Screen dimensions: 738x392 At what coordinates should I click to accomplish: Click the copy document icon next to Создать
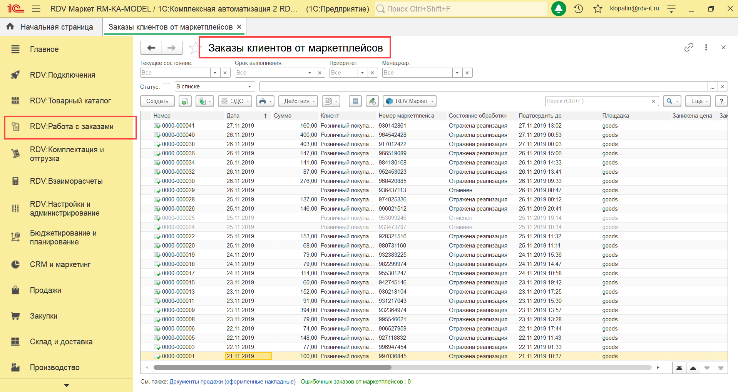[185, 101]
